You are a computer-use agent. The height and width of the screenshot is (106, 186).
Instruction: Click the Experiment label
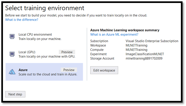click(x=99, y=54)
